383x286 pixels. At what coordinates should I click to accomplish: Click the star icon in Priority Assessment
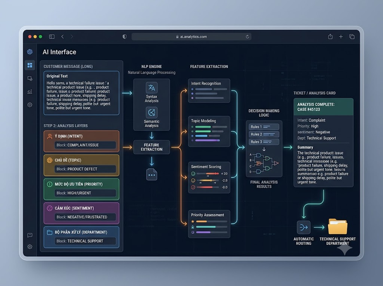(193, 221)
